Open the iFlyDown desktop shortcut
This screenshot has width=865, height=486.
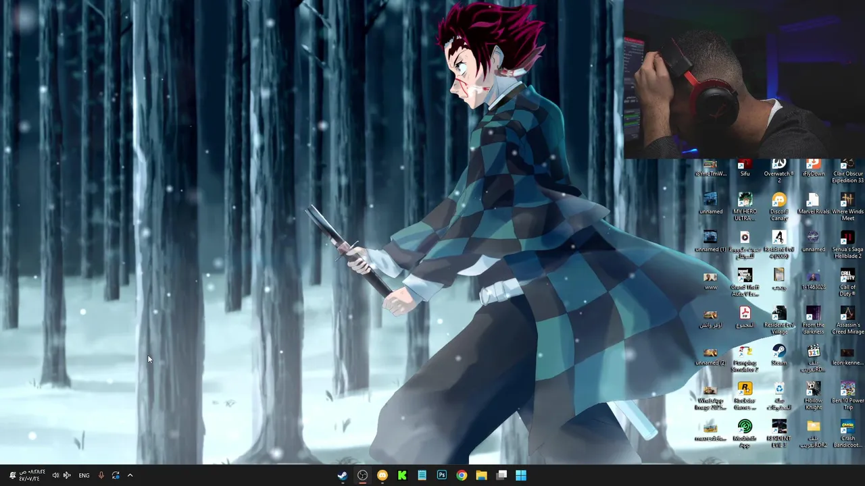[814, 167]
